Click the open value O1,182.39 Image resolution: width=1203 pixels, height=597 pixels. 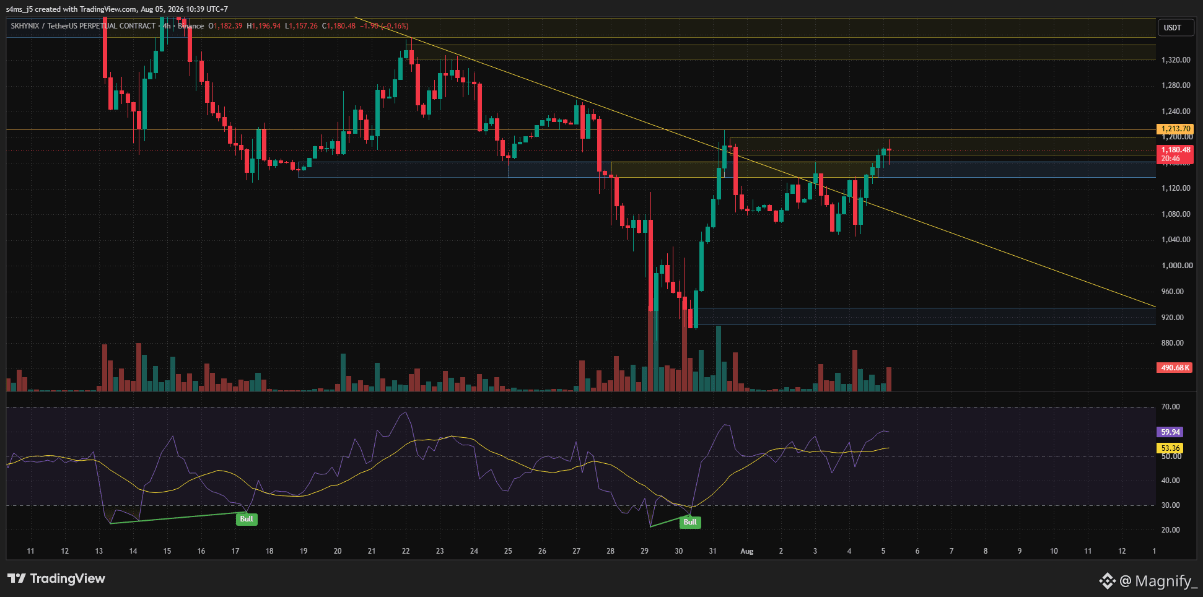coord(225,26)
